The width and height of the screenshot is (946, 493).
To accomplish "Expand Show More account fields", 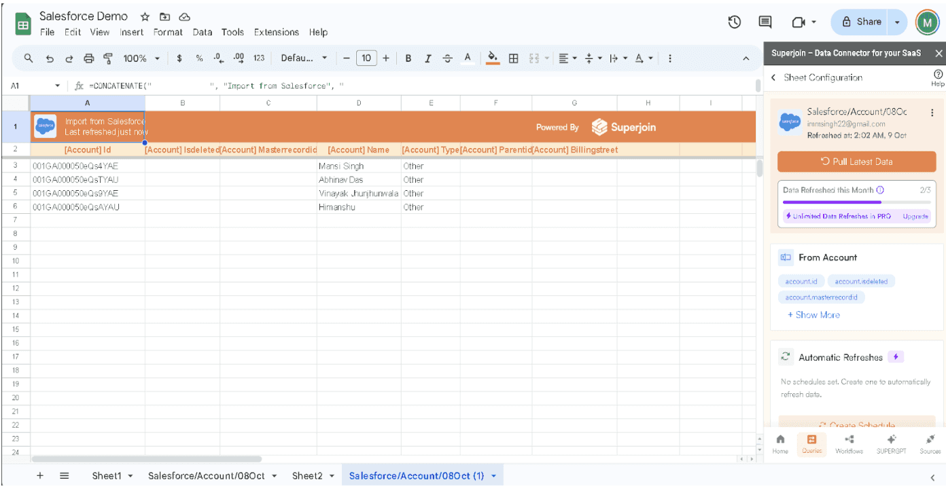I will pos(813,315).
